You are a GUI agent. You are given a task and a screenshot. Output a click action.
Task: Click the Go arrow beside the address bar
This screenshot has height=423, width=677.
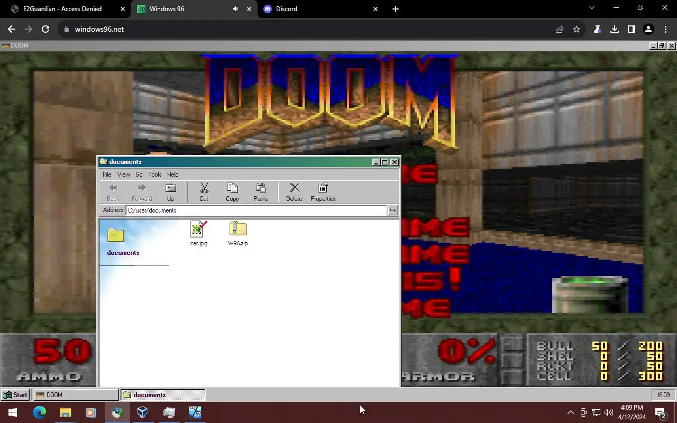click(x=392, y=210)
